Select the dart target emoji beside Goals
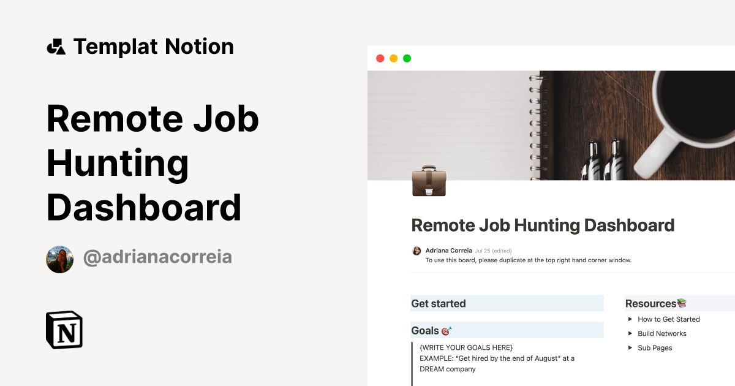Screen dimensions: 735x386 click(x=447, y=330)
